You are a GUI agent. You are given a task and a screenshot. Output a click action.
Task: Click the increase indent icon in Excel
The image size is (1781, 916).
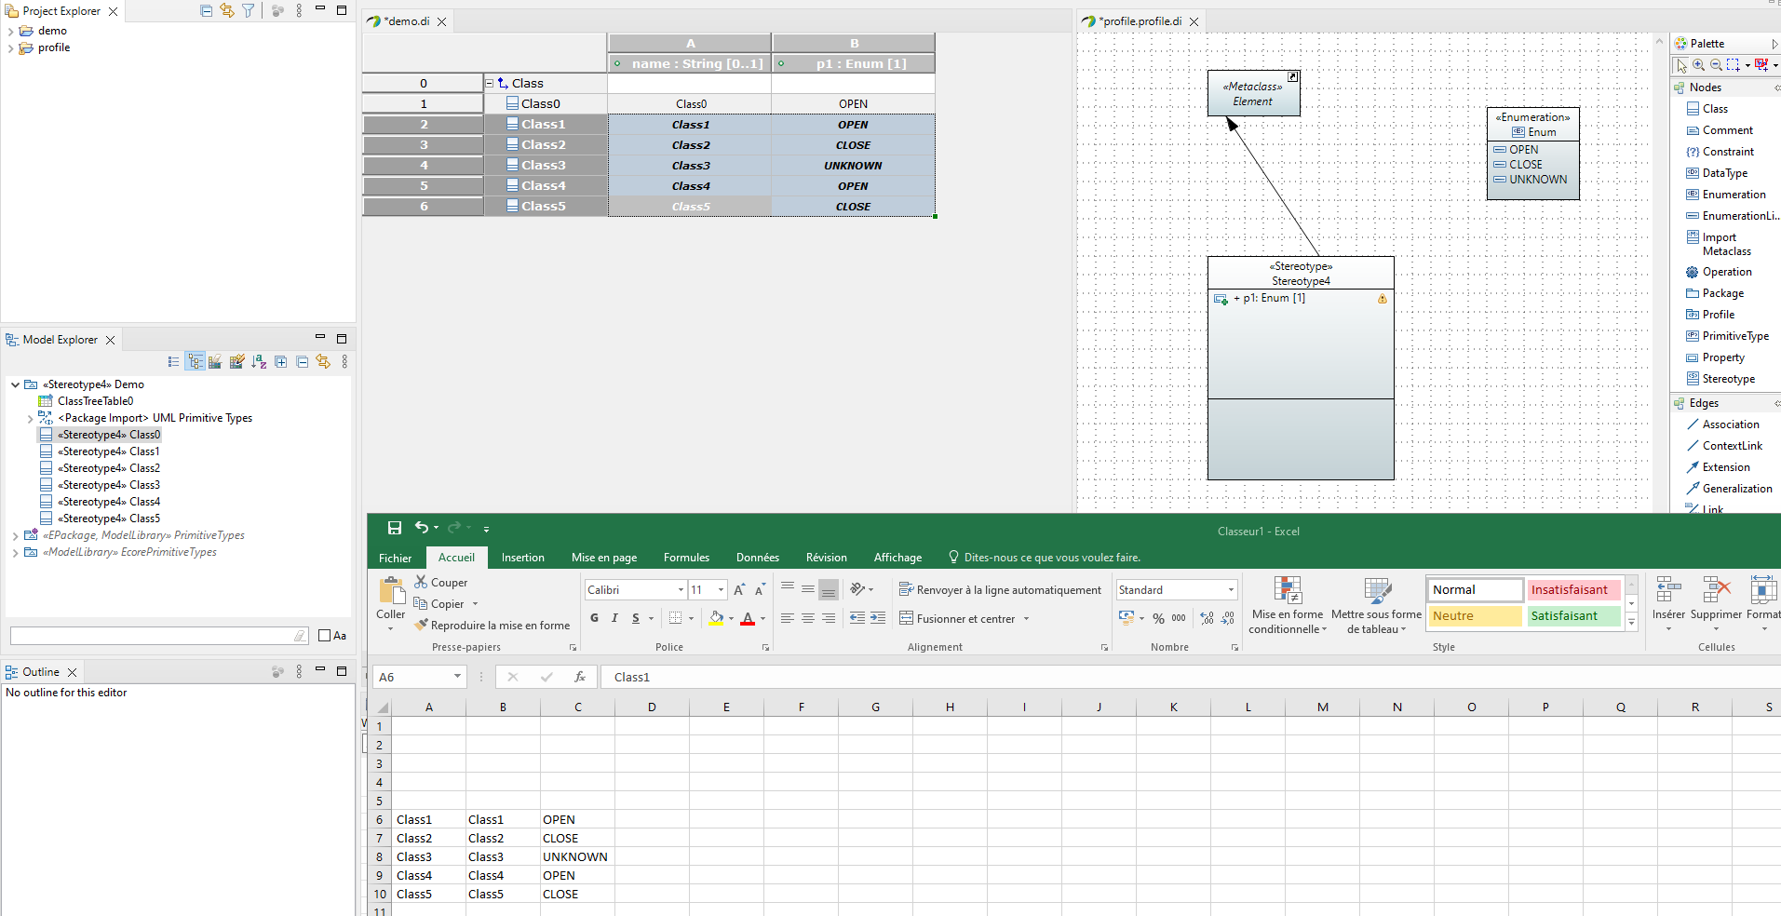click(878, 618)
